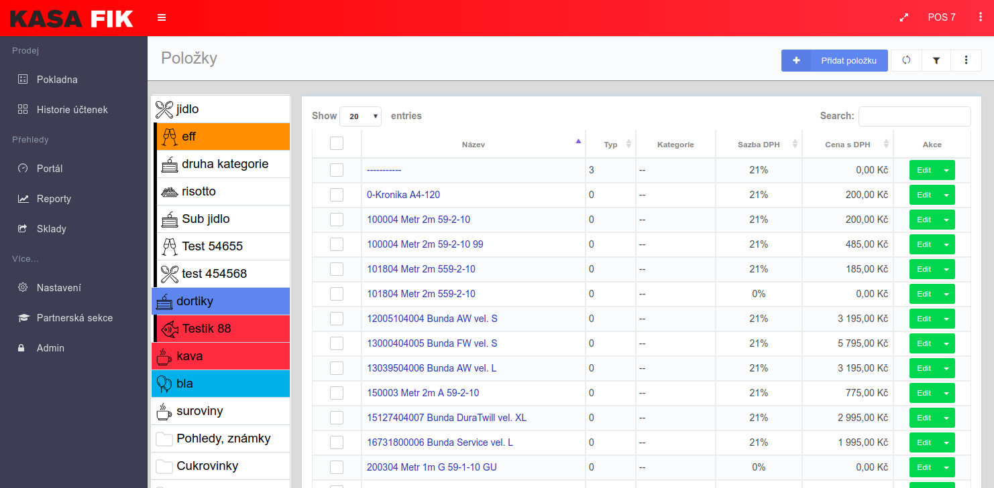This screenshot has height=488, width=994.
Task: Open the top-bar vertical dots menu
Action: pyautogui.click(x=981, y=17)
